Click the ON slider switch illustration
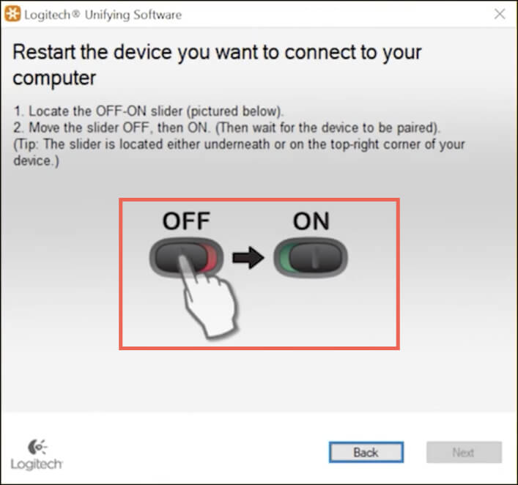The width and height of the screenshot is (518, 485). pyautogui.click(x=311, y=257)
